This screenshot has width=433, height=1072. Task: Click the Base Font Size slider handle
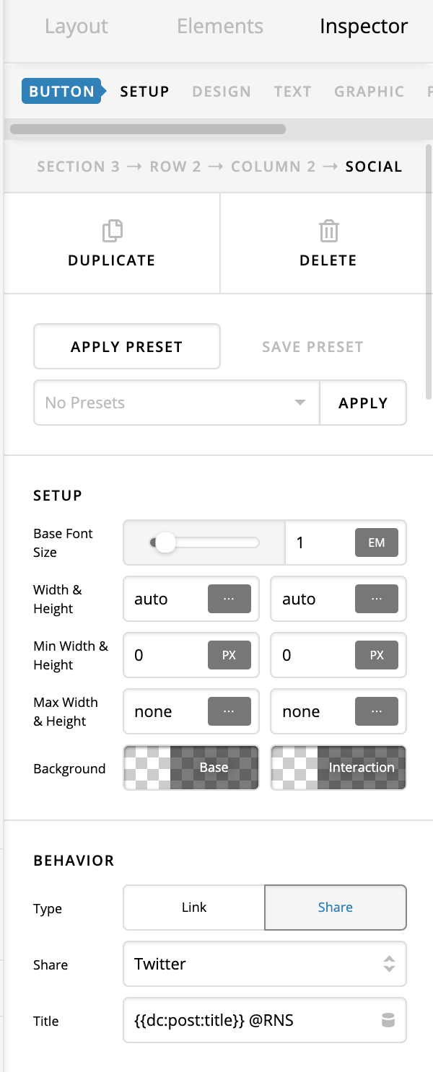pyautogui.click(x=166, y=542)
